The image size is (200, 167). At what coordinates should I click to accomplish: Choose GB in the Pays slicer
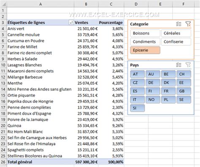coord(184,91)
